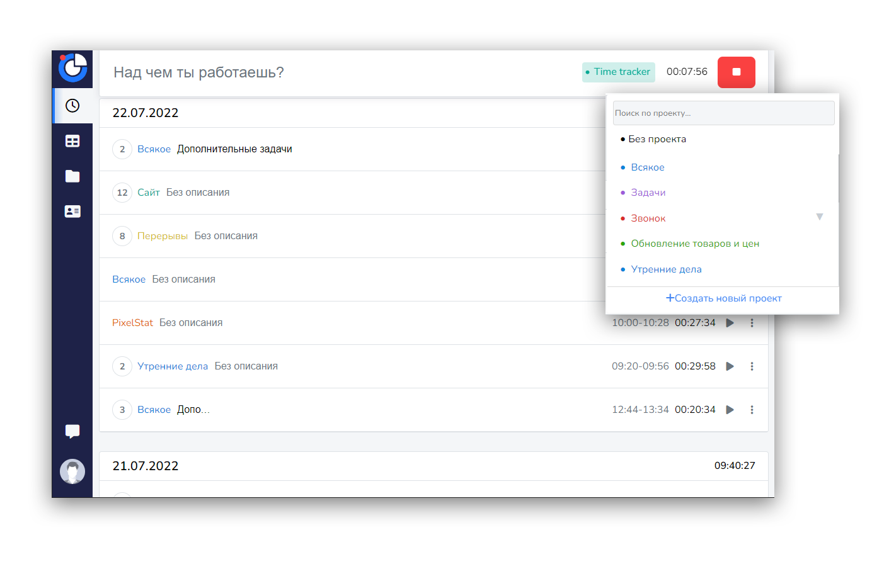Click Создать новый проект link

(723, 298)
